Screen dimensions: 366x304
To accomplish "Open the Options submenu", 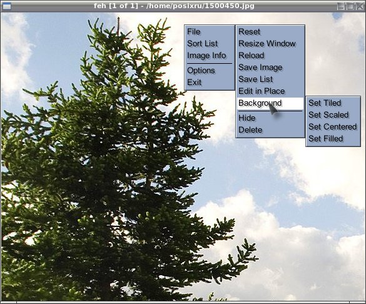I will (x=210, y=71).
